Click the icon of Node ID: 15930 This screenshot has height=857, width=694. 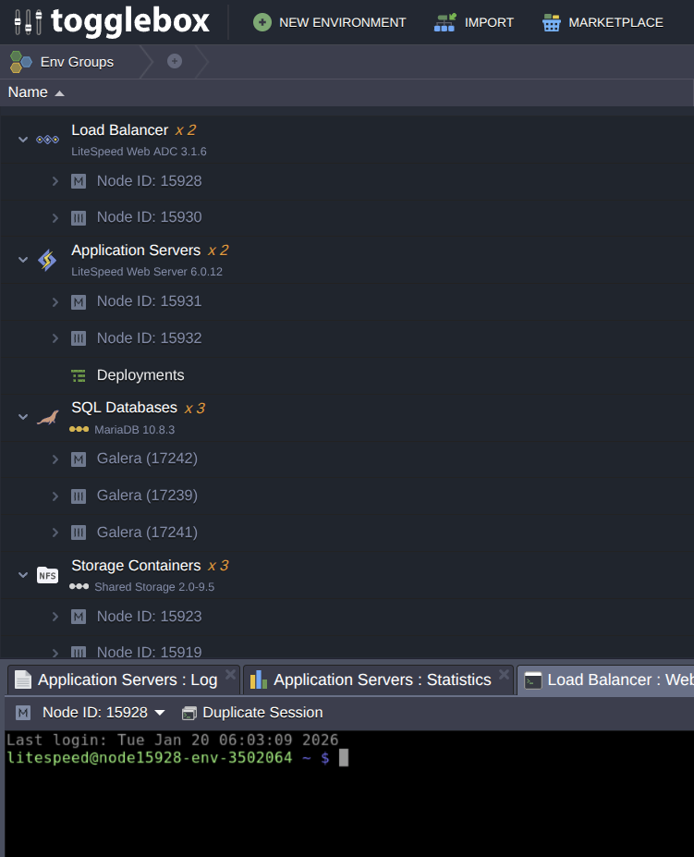(x=79, y=218)
